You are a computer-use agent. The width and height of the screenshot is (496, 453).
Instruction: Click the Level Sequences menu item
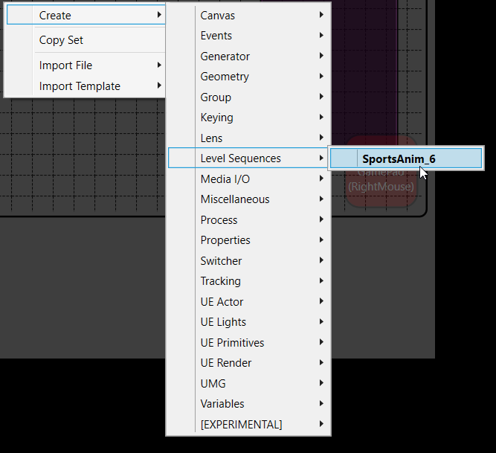point(240,158)
